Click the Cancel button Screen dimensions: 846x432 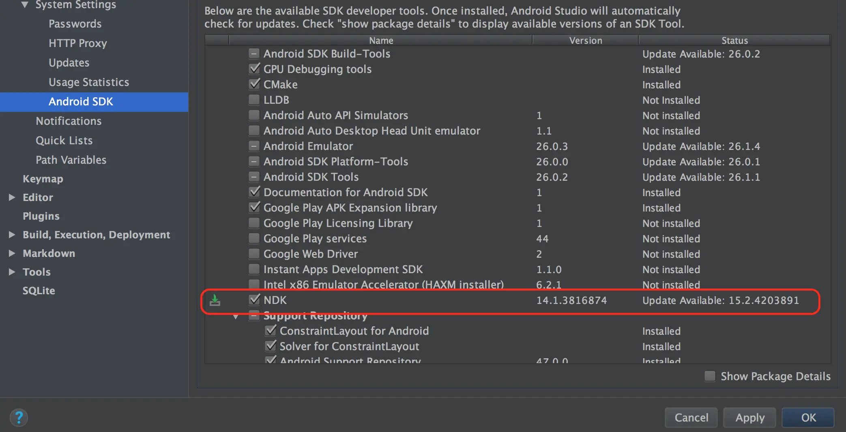pyautogui.click(x=691, y=417)
